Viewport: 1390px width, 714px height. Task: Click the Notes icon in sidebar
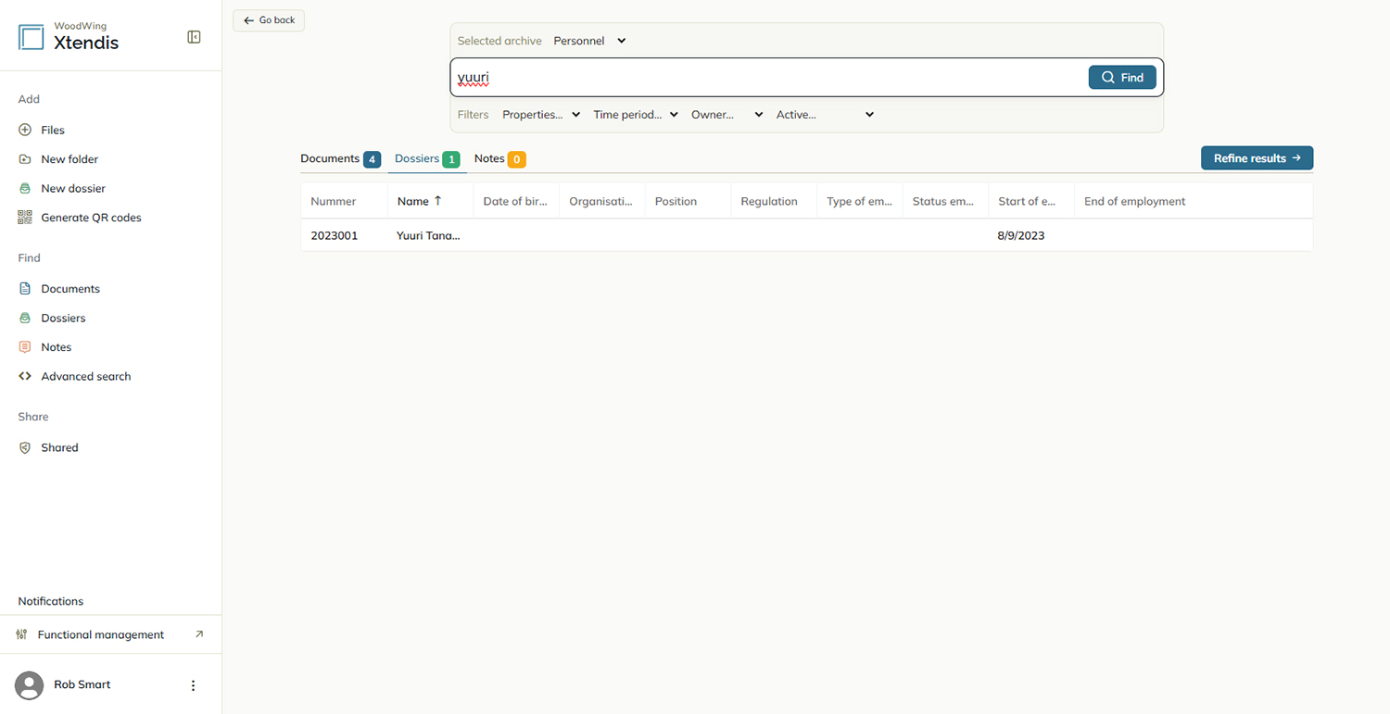25,347
